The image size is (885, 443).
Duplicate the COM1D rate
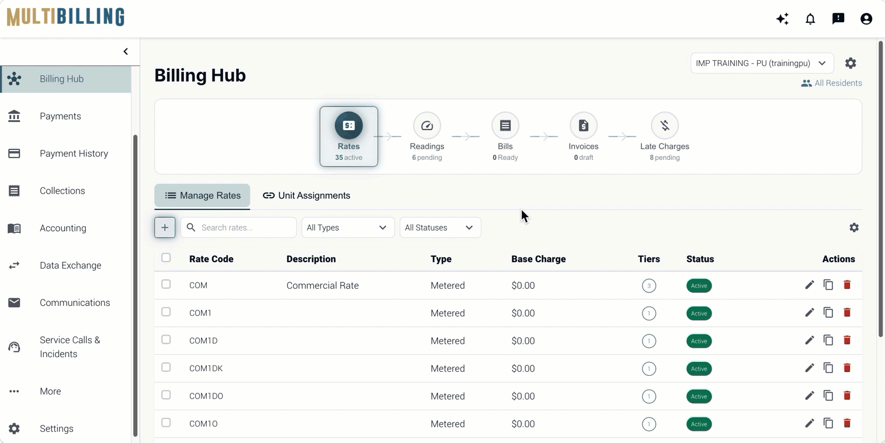(x=828, y=340)
